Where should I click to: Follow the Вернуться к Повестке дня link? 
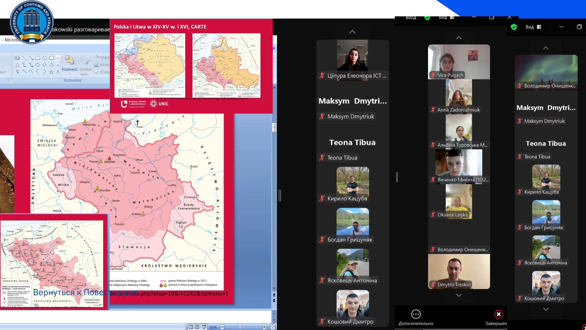pyautogui.click(x=85, y=292)
